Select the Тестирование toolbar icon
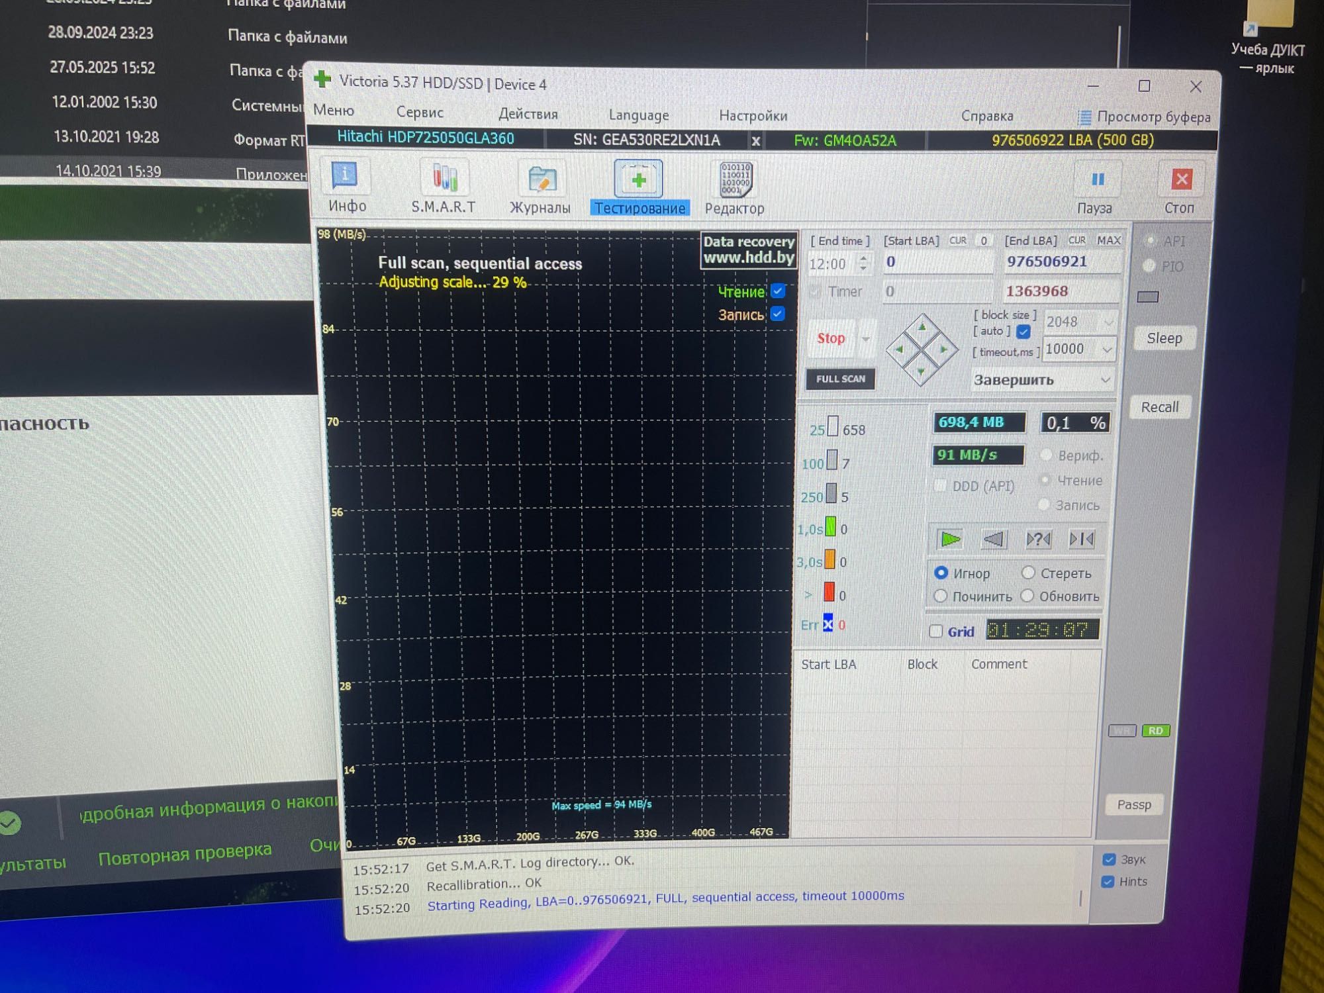 [x=639, y=179]
